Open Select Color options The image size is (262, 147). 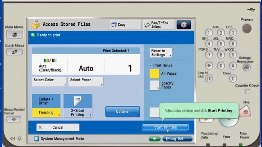point(49,82)
